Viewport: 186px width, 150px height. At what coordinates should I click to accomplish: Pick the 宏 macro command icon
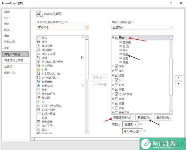coord(38,102)
